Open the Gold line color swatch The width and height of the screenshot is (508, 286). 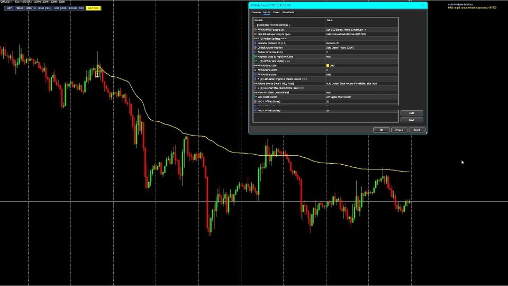coord(328,66)
